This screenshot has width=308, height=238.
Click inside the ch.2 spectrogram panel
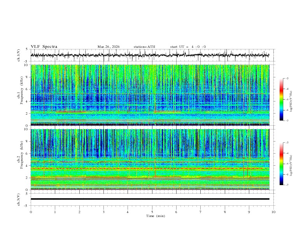tap(150, 159)
